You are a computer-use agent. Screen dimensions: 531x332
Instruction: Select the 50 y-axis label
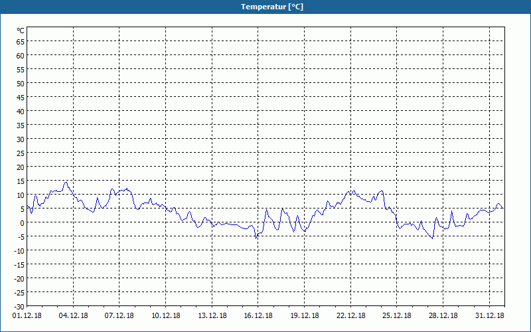click(21, 84)
